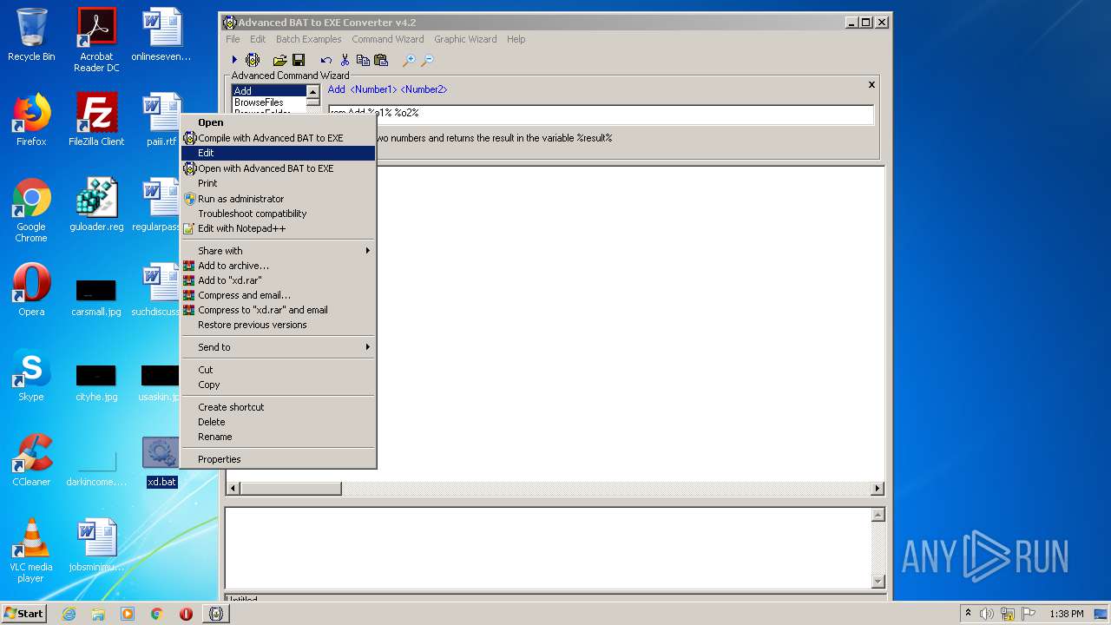Screen dimensions: 1111x625
Task: Open the Command Wizard menu
Action: pyautogui.click(x=388, y=39)
